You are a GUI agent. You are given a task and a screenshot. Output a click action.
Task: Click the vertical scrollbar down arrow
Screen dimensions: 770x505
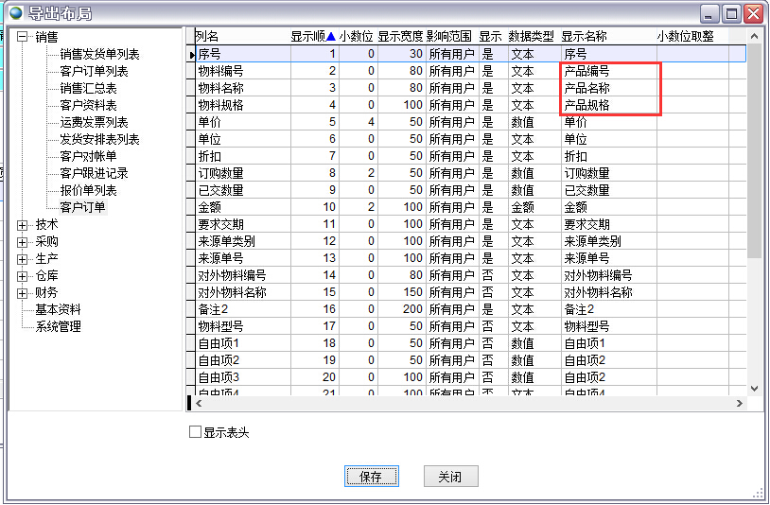(x=754, y=388)
